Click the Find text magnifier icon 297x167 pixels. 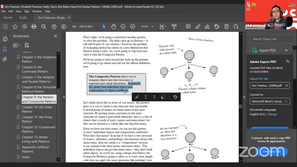pos(44,27)
